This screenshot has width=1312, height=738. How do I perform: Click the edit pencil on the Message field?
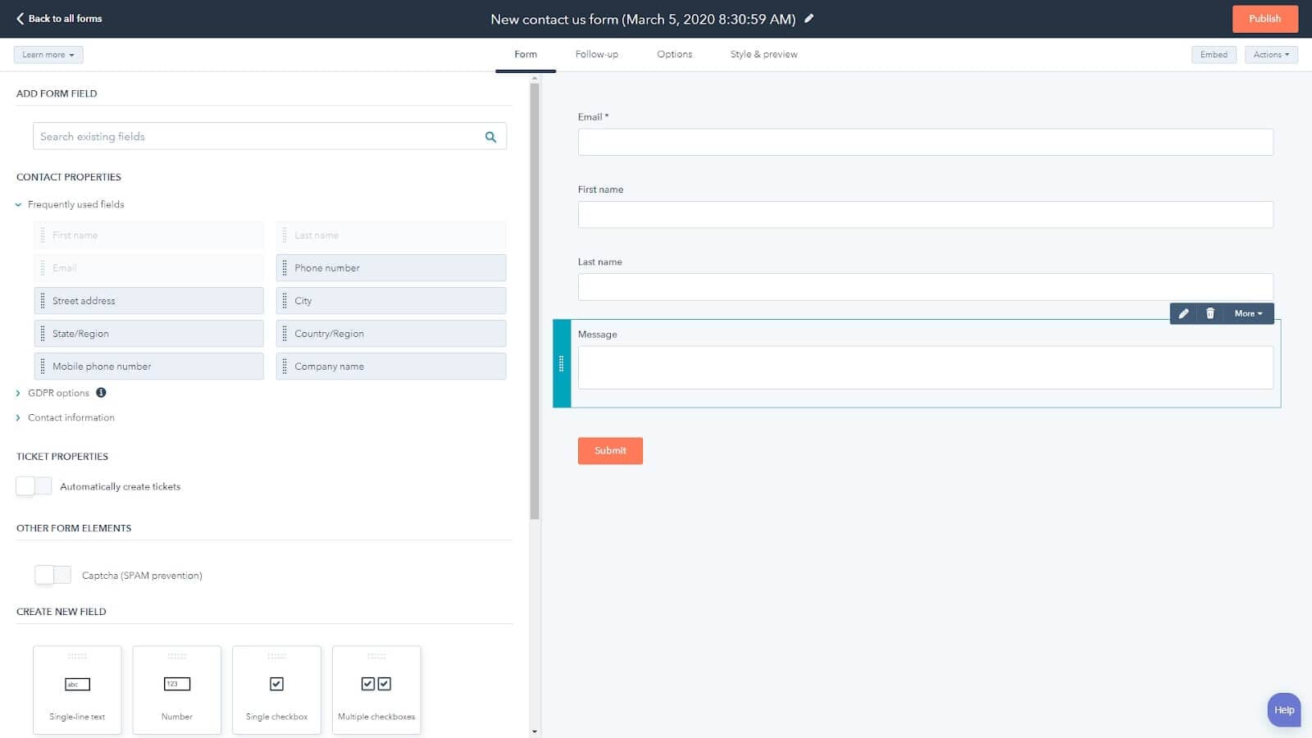point(1183,313)
